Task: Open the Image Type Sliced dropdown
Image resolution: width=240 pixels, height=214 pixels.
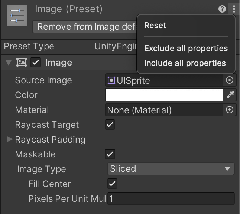Action: pyautogui.click(x=171, y=169)
